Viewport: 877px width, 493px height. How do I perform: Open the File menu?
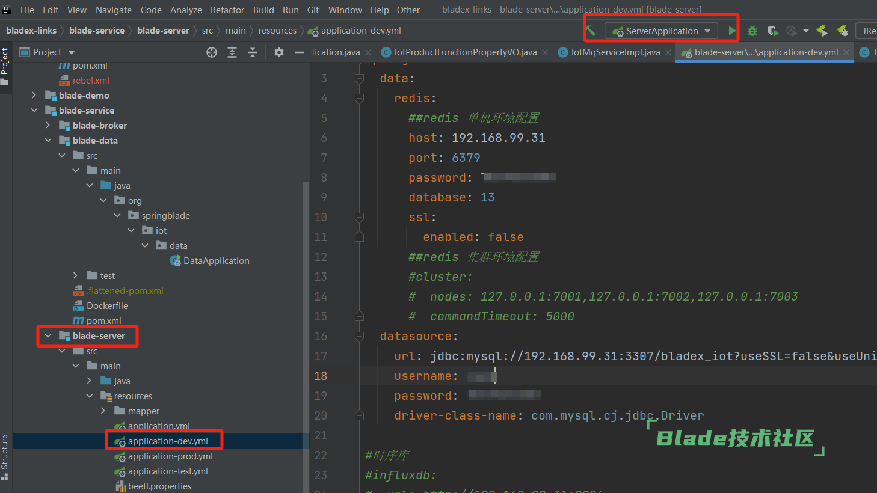27,10
